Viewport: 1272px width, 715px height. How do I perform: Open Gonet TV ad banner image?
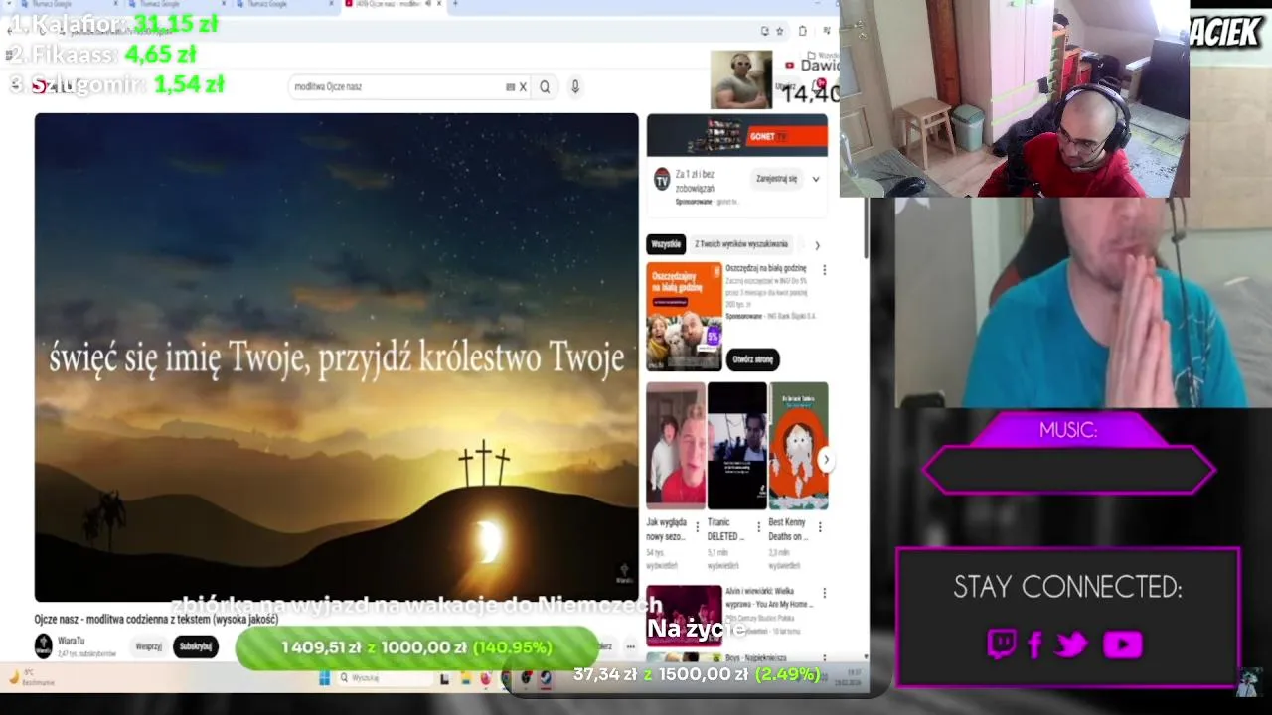point(736,135)
